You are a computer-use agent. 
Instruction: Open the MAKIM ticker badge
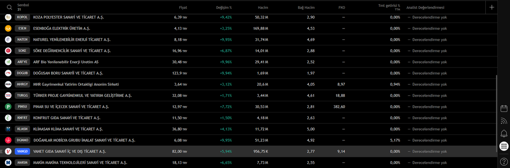[22, 162]
